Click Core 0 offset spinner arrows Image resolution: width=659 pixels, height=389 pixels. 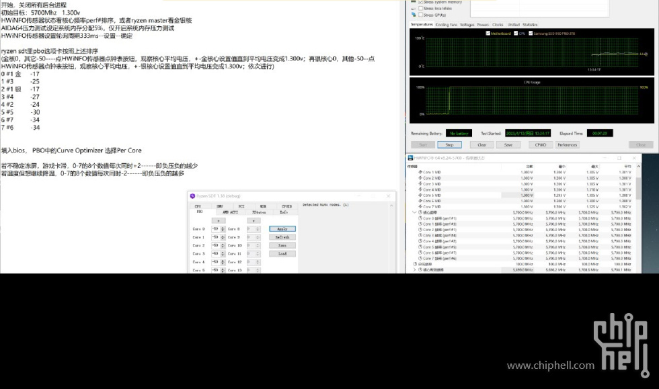[x=223, y=229]
